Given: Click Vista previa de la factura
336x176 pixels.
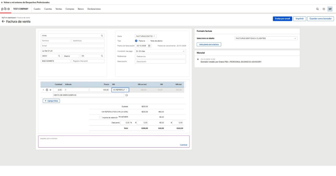Looking at the screenshot, I should click(x=209, y=44).
